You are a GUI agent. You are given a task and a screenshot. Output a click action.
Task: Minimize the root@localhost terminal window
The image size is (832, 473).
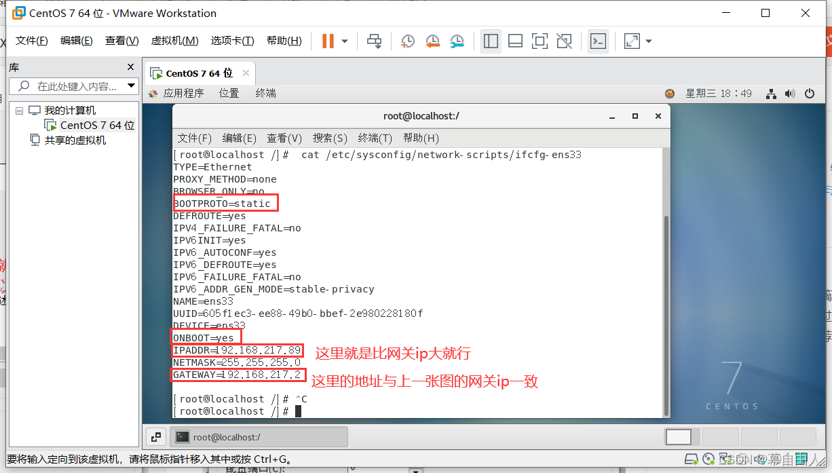[x=612, y=116]
